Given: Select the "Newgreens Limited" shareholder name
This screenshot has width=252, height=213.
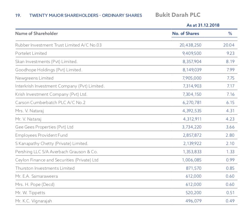Looking at the screenshot, I should (34, 78).
